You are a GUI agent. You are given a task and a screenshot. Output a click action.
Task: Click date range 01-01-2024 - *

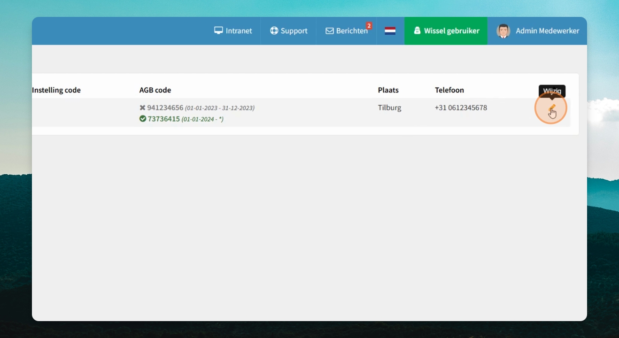[x=202, y=119]
